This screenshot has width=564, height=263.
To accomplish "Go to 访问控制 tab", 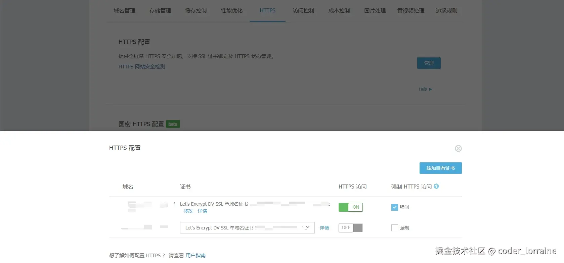I will click(x=303, y=11).
